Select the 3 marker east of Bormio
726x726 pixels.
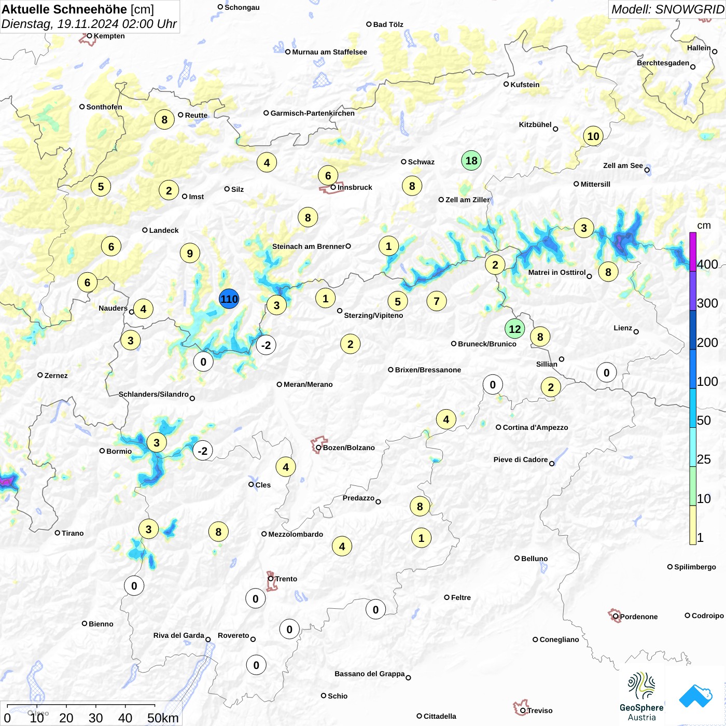click(157, 443)
